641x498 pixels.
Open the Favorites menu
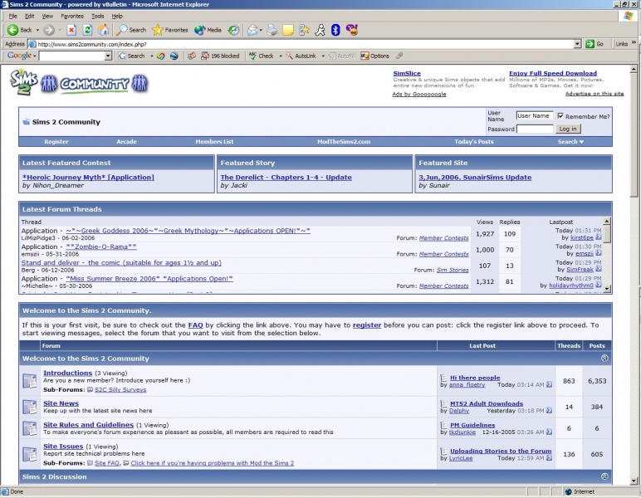(x=72, y=16)
